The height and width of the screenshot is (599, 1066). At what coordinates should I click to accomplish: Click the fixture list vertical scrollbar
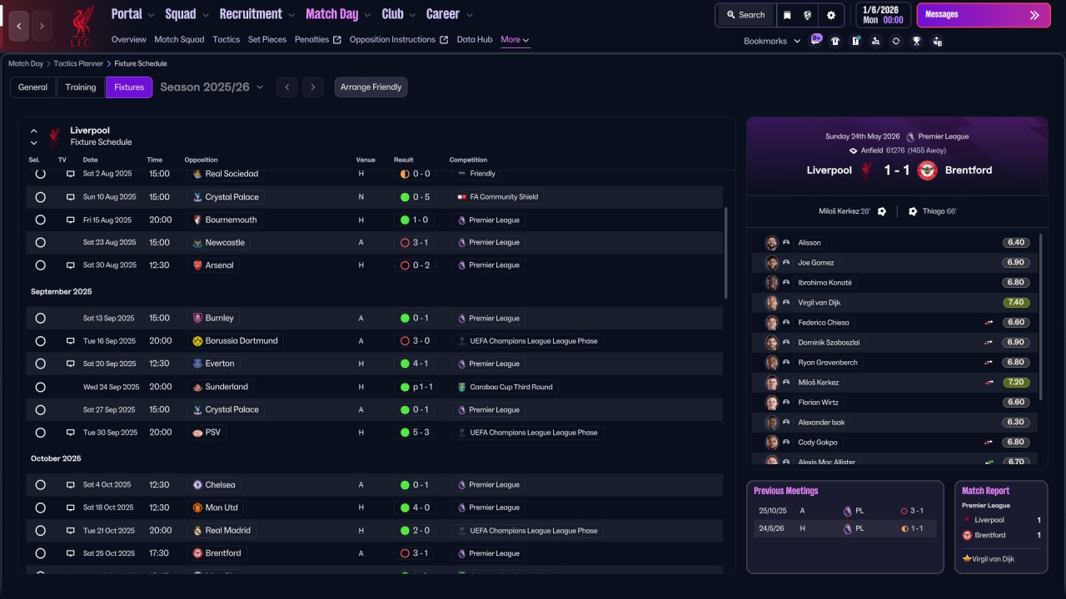click(x=726, y=253)
